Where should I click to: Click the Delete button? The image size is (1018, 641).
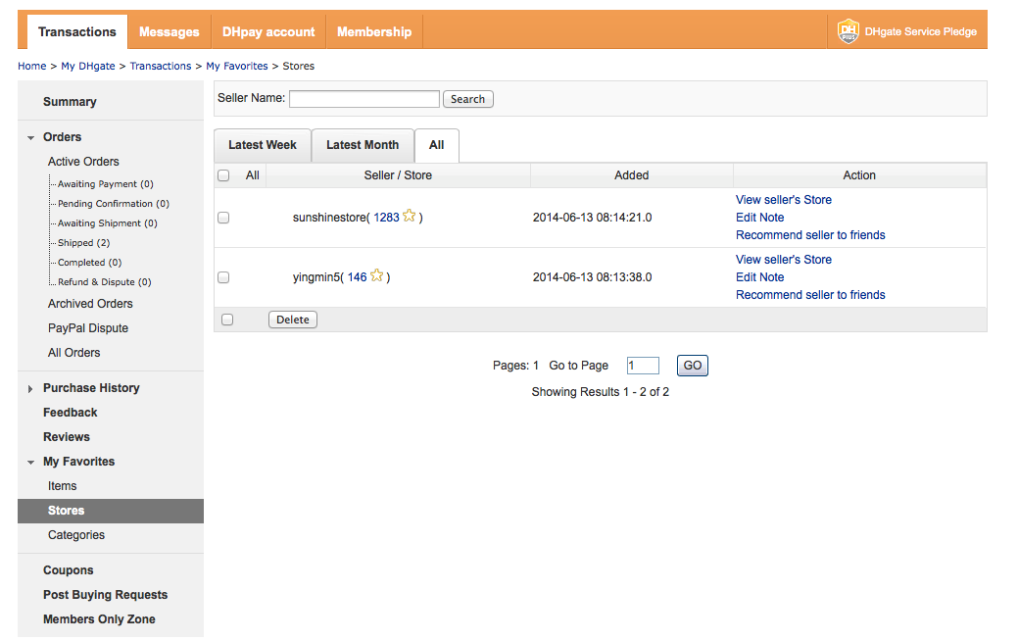pos(293,320)
